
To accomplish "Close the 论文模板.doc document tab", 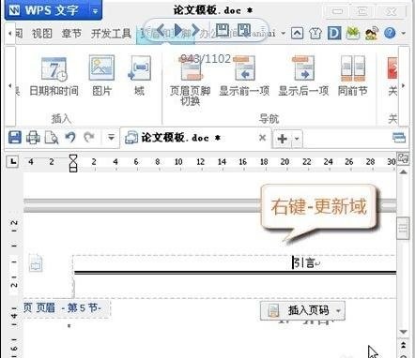I will click(x=263, y=138).
